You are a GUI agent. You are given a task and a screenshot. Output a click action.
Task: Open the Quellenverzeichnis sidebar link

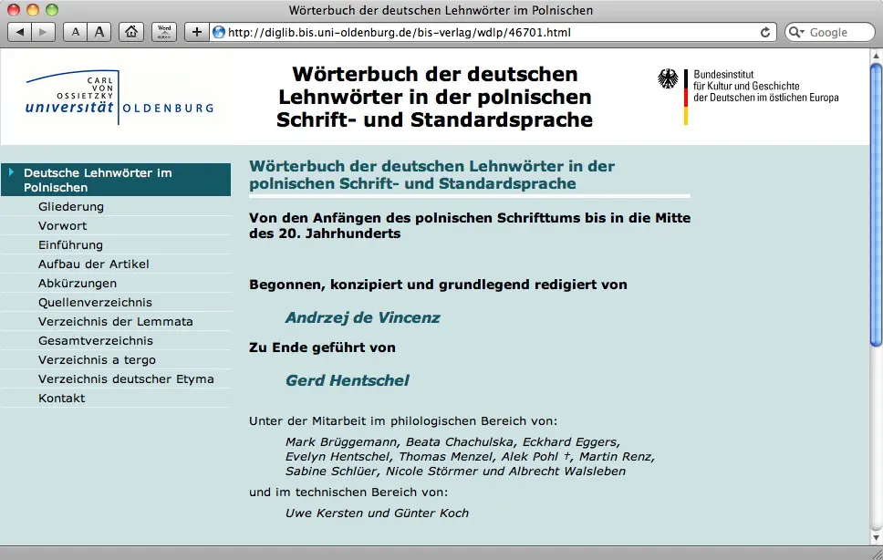tap(95, 302)
